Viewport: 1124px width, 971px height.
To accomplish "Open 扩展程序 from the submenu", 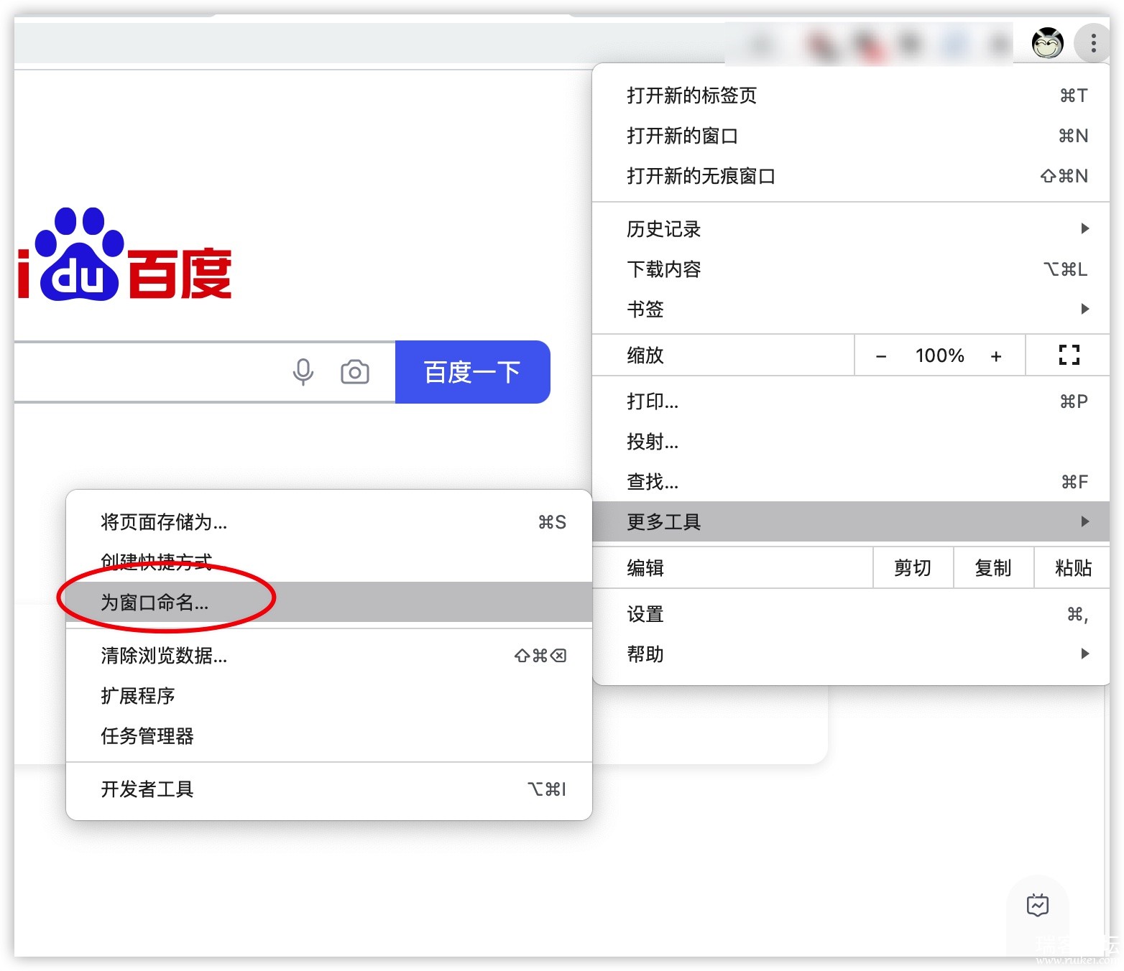I will pyautogui.click(x=329, y=696).
